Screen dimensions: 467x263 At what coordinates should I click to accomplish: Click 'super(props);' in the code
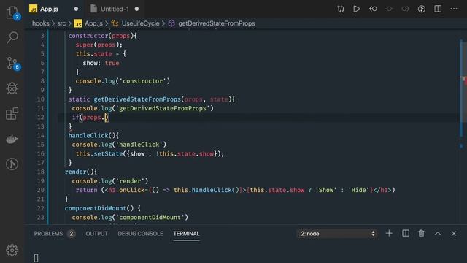99,45
